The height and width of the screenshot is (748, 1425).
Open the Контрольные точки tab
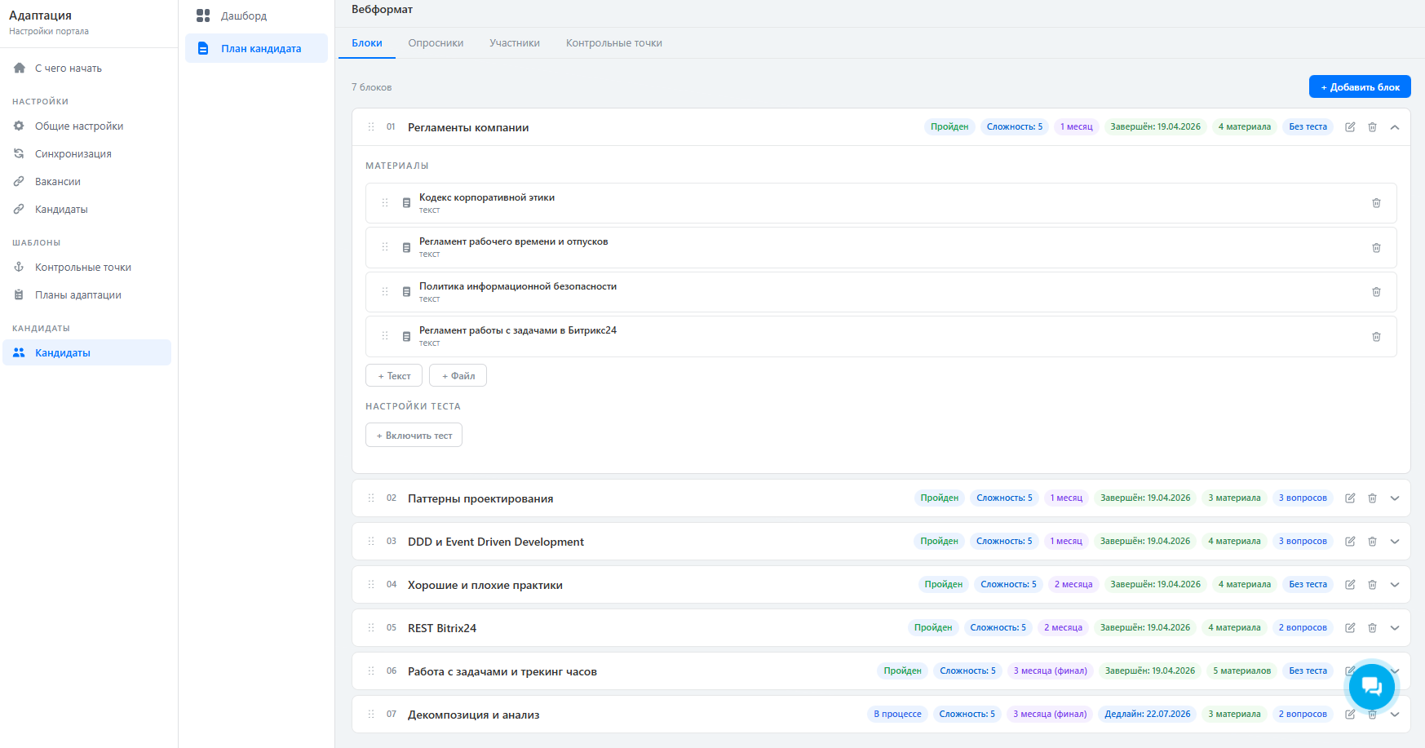(x=613, y=43)
